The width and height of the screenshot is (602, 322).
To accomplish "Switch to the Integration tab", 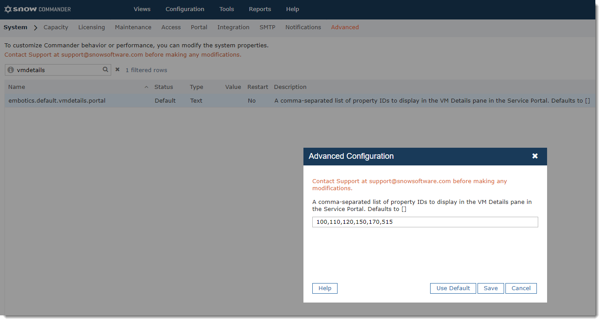I will pos(233,27).
